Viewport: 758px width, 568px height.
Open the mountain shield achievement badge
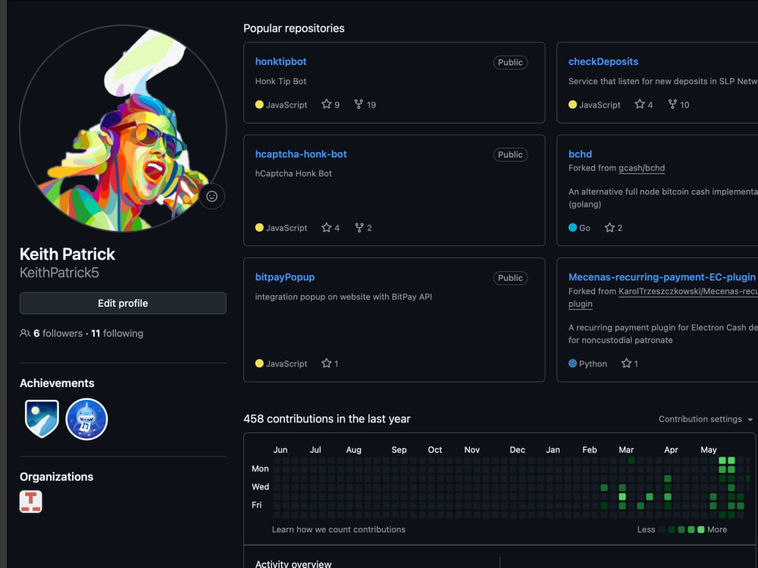click(x=42, y=419)
